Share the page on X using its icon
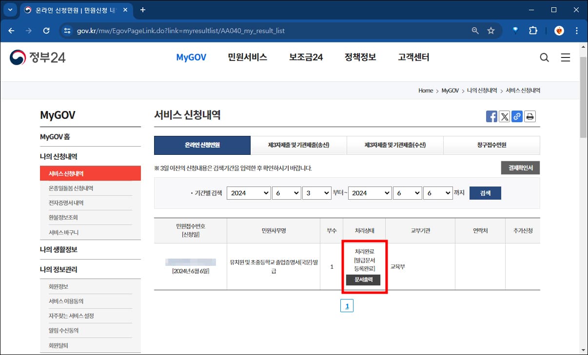588x355 pixels. coord(504,116)
